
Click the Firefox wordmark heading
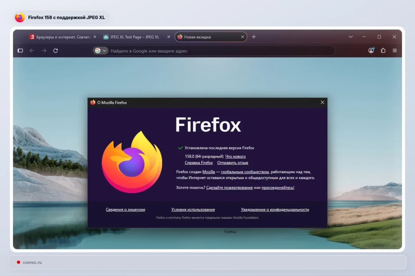click(x=208, y=125)
